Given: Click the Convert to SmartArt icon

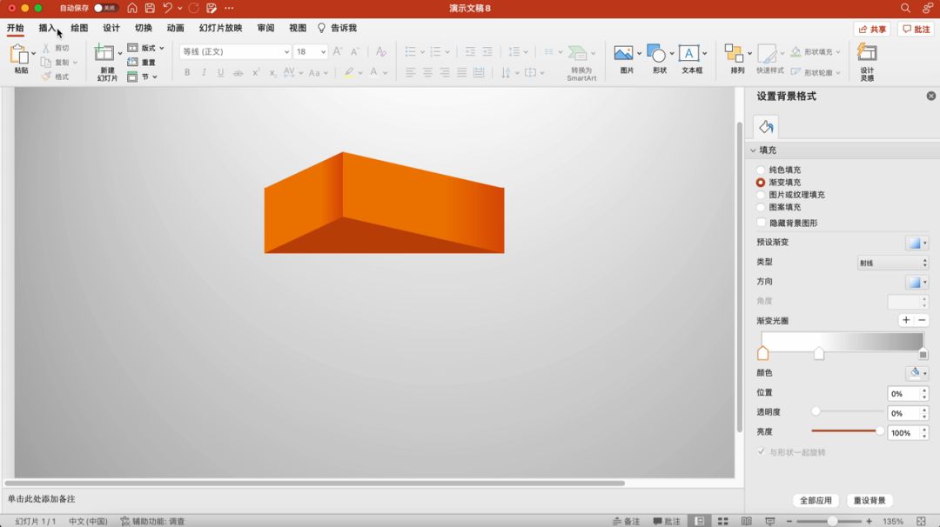Looking at the screenshot, I should point(578,53).
